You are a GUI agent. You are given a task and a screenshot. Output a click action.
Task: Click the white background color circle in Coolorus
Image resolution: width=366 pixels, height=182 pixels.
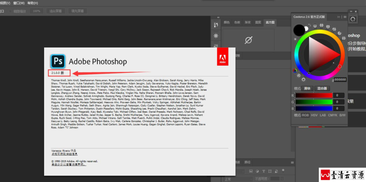click(x=306, y=29)
